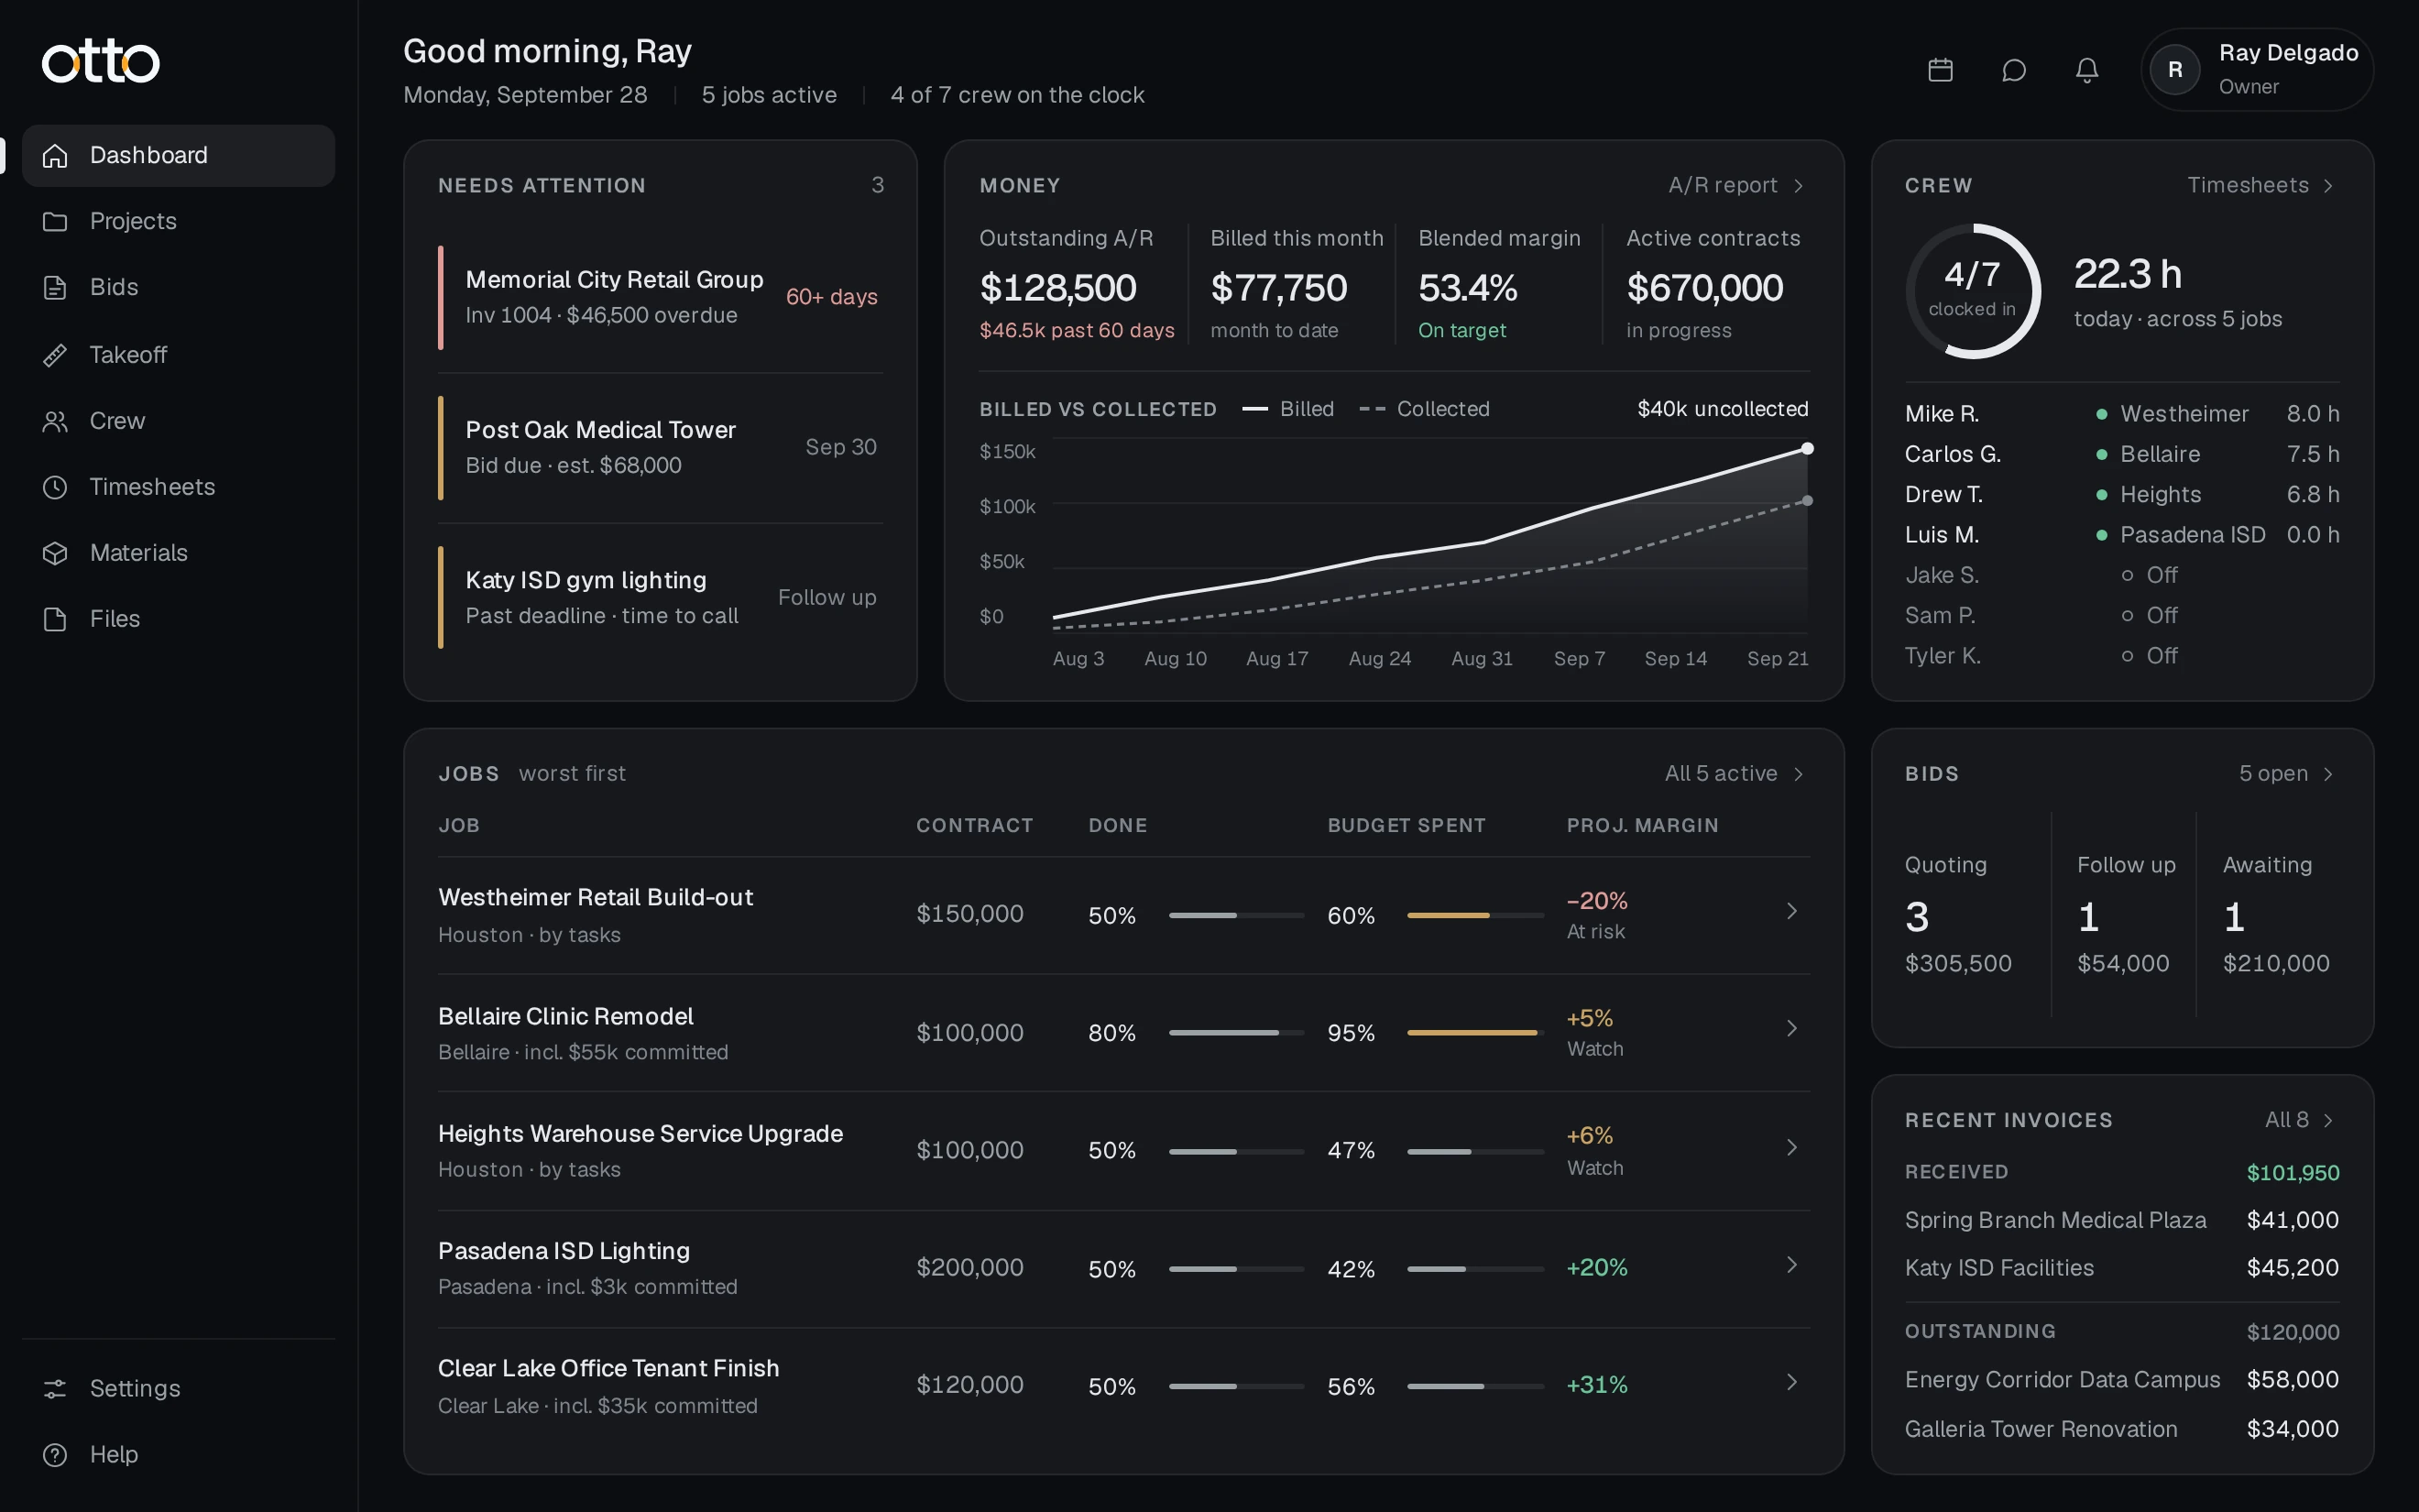The image size is (2419, 1512).
Task: Open the calendar icon in the header
Action: tap(1940, 70)
